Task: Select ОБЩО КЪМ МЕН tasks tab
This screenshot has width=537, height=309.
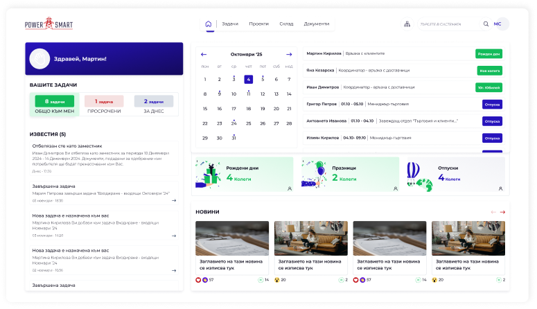Action: pyautogui.click(x=55, y=105)
